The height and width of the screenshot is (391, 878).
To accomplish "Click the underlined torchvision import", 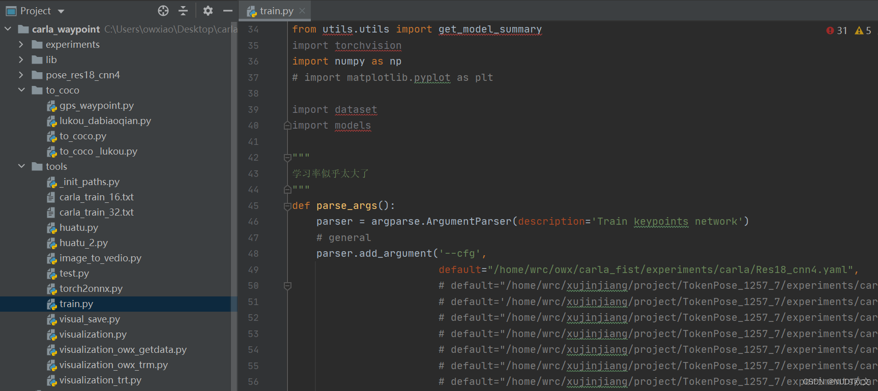I will (x=368, y=46).
